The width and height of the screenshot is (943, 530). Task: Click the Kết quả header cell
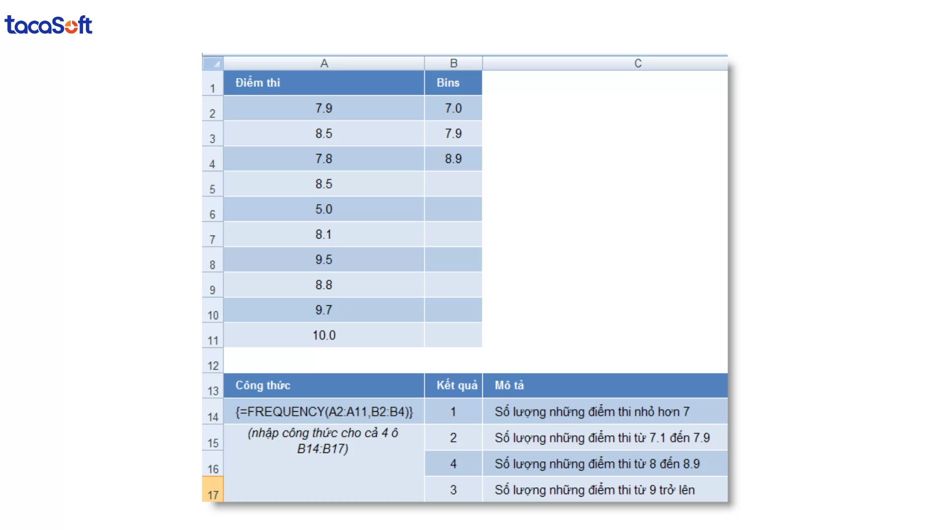click(x=453, y=386)
